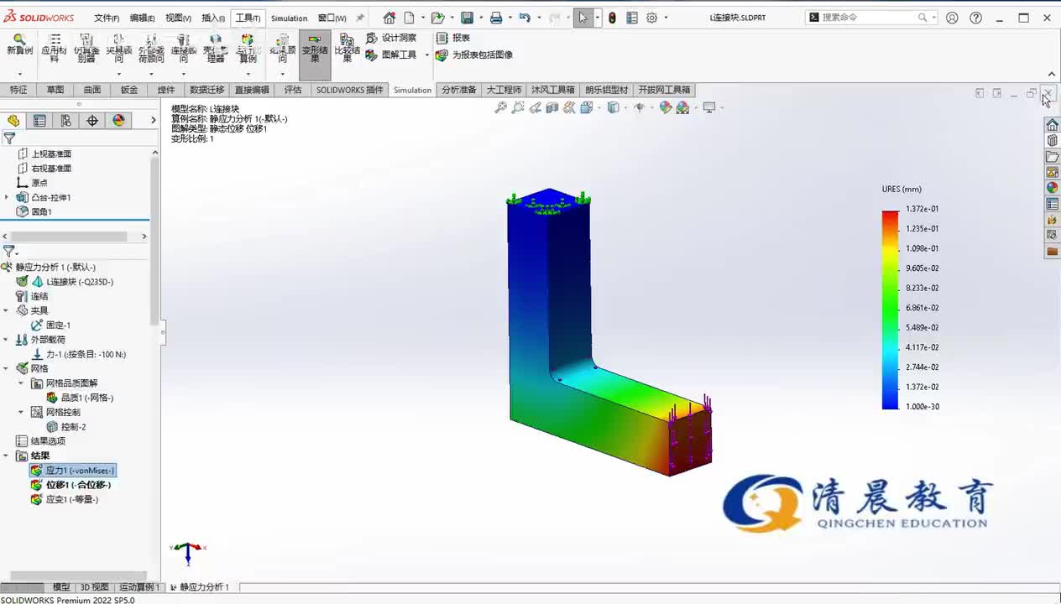Click the DimXpertManager crosshair tab icon
The height and width of the screenshot is (604, 1061).
pos(92,121)
